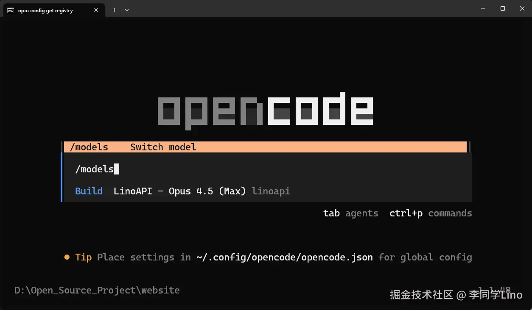Click the D:\Open_Source_Project\website path
532x310 pixels.
click(97, 290)
